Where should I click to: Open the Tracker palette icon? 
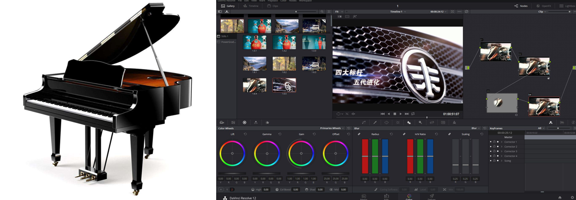(398, 122)
